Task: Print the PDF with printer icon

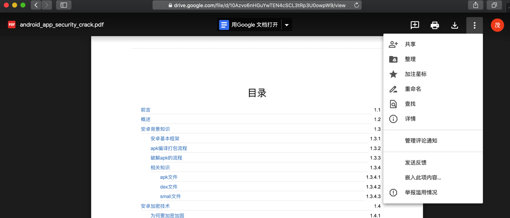Action: pos(434,25)
